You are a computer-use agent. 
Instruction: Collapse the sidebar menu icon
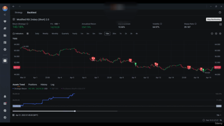pos(5,15)
